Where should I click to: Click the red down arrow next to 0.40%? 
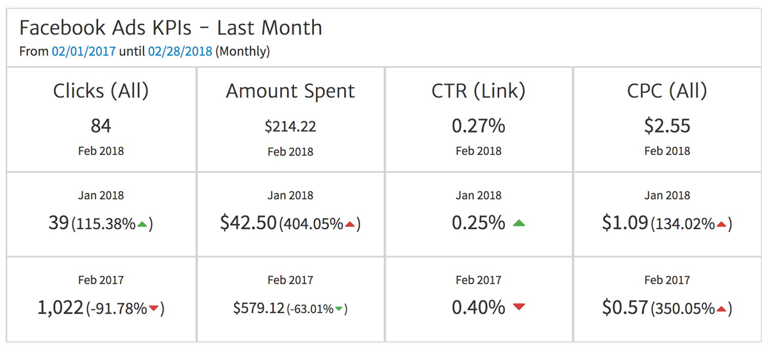click(519, 307)
